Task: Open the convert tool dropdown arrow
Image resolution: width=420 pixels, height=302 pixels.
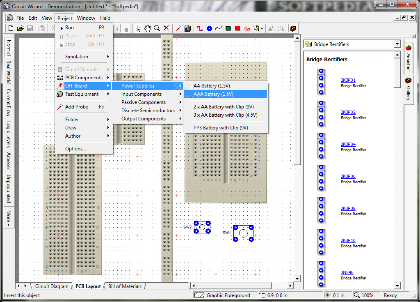Action: point(262,28)
